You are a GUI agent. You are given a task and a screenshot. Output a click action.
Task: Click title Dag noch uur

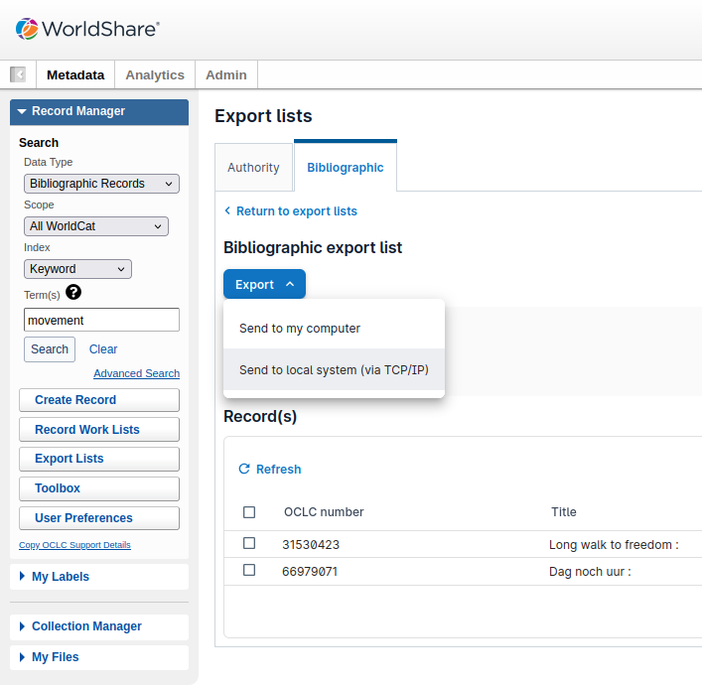click(590, 572)
